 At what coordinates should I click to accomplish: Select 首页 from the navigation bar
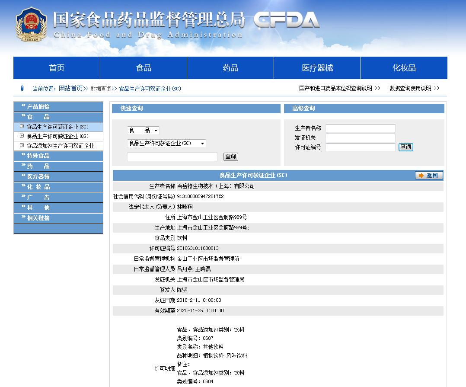(56, 67)
